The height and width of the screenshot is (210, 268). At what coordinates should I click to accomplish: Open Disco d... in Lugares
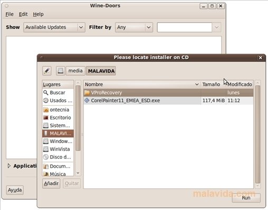tap(58, 157)
